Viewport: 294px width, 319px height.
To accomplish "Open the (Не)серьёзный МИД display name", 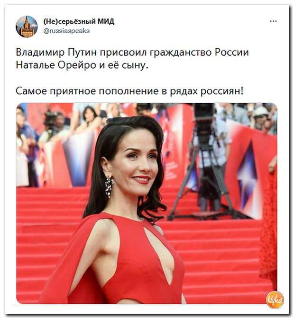I will (x=79, y=21).
